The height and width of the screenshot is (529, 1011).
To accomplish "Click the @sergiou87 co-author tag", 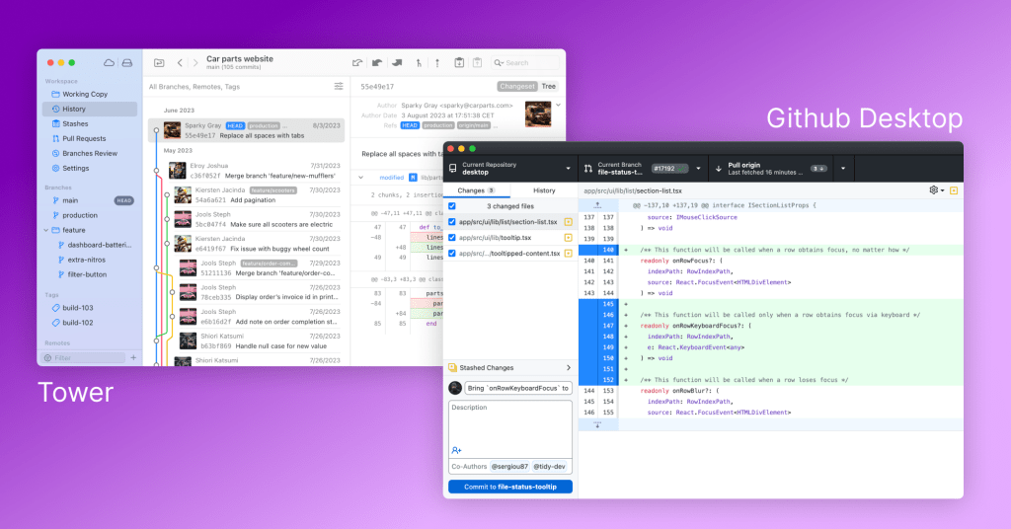I will click(509, 467).
